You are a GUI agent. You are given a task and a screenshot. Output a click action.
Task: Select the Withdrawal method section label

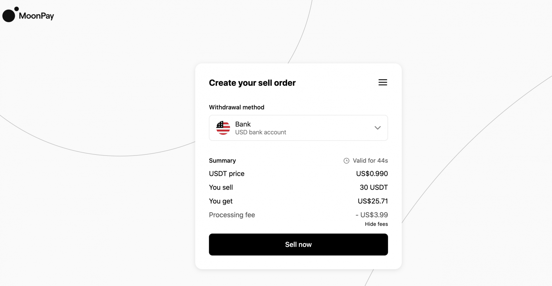tap(236, 107)
